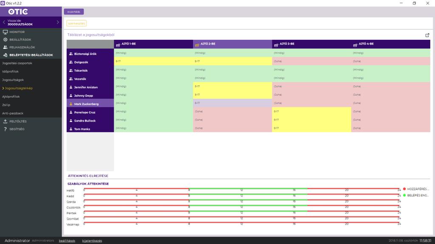Click Dolgozók 8-17 cell under Ajtó 1-BE
Image resolution: width=435 pixels, height=244 pixels.
click(x=153, y=61)
